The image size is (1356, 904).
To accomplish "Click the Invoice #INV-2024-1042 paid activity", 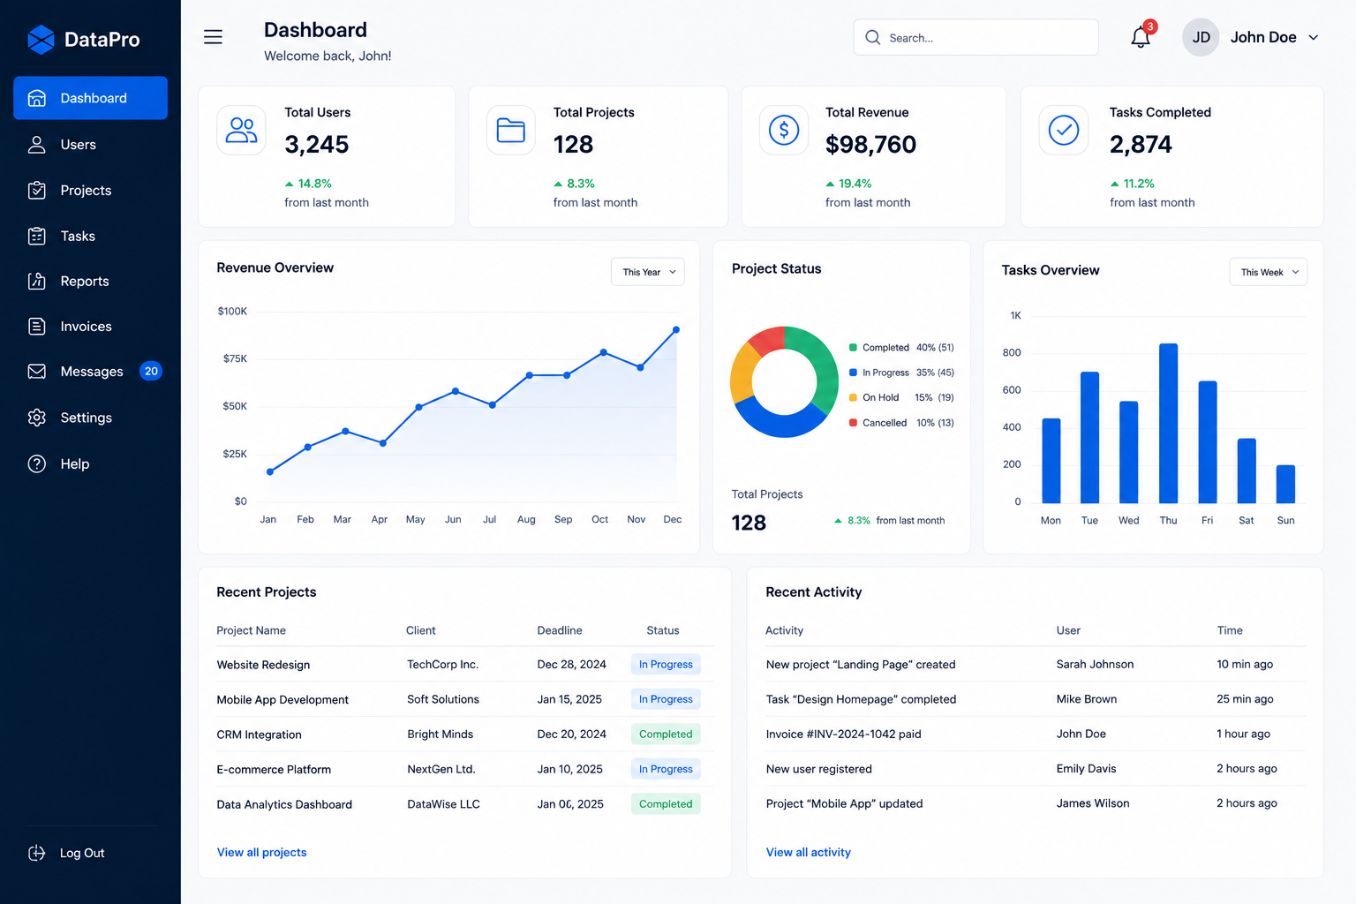I will [x=843, y=734].
